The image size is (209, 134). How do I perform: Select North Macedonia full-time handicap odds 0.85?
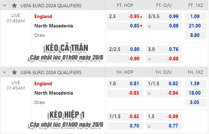click(x=125, y=26)
